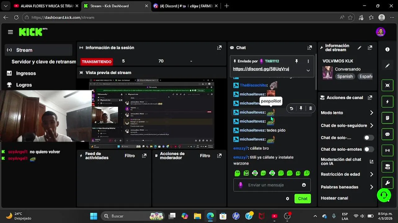The width and height of the screenshot is (398, 223).
Task: Open the green headset support button
Action: pyautogui.click(x=384, y=195)
